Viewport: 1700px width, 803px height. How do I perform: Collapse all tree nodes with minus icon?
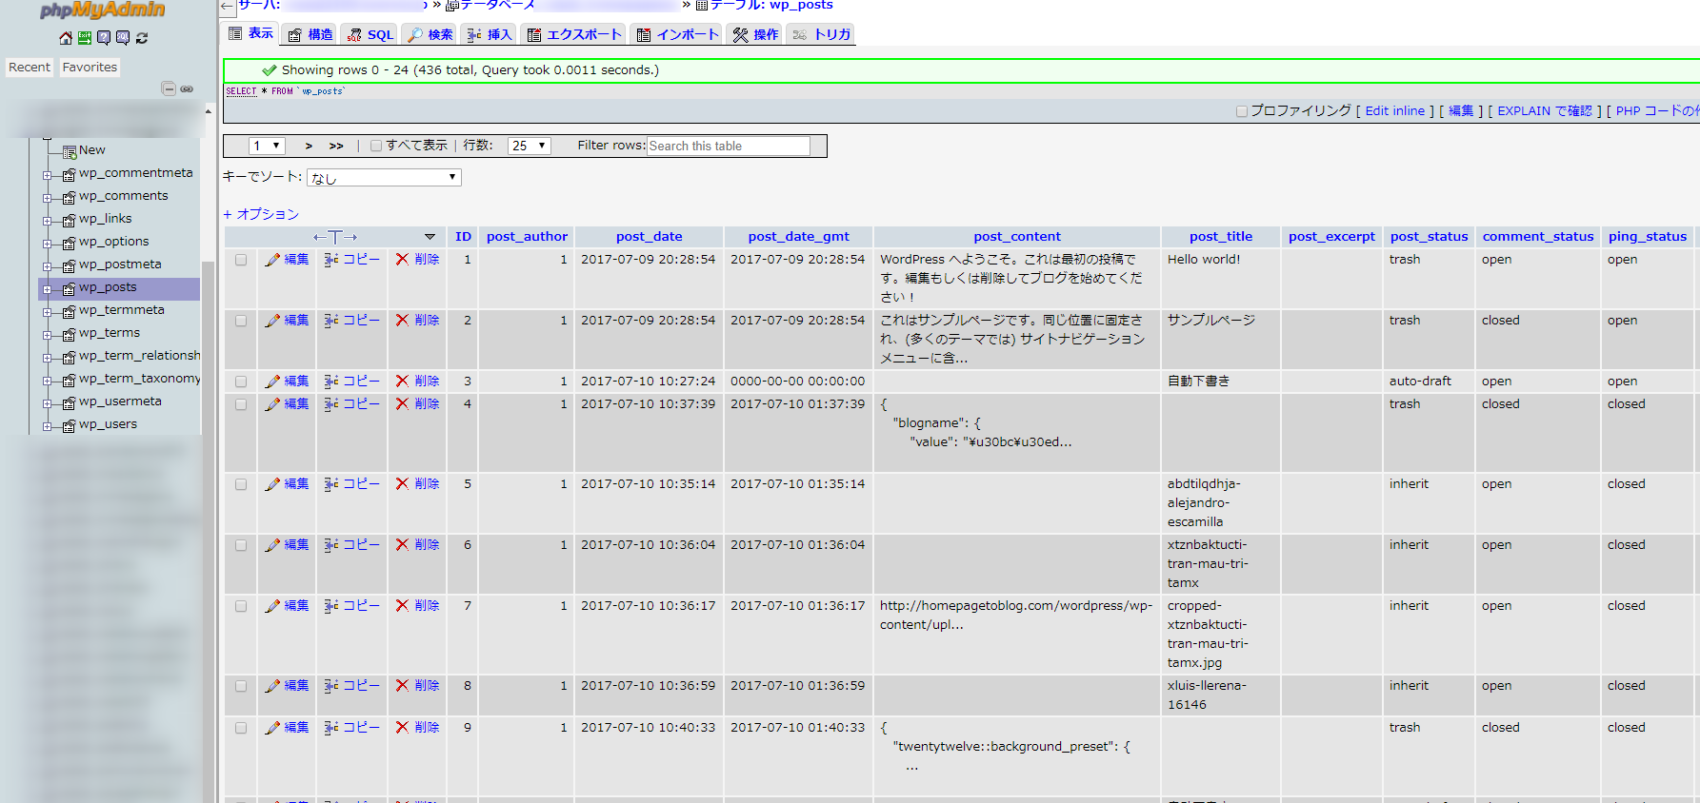pyautogui.click(x=169, y=88)
